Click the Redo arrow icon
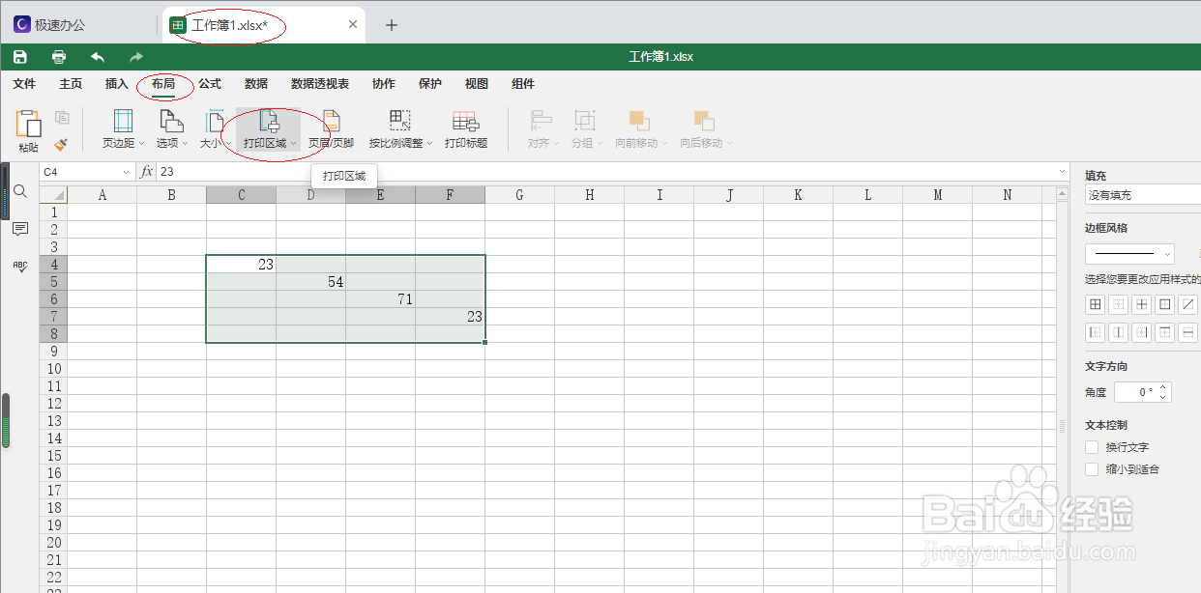The width and height of the screenshot is (1201, 593). pos(135,56)
